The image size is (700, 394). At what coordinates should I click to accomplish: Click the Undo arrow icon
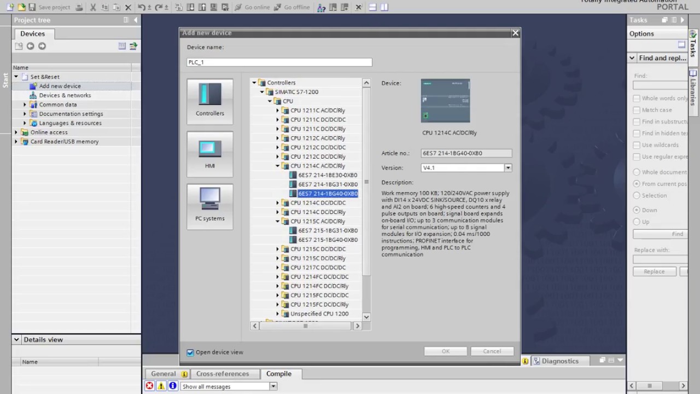coord(141,7)
